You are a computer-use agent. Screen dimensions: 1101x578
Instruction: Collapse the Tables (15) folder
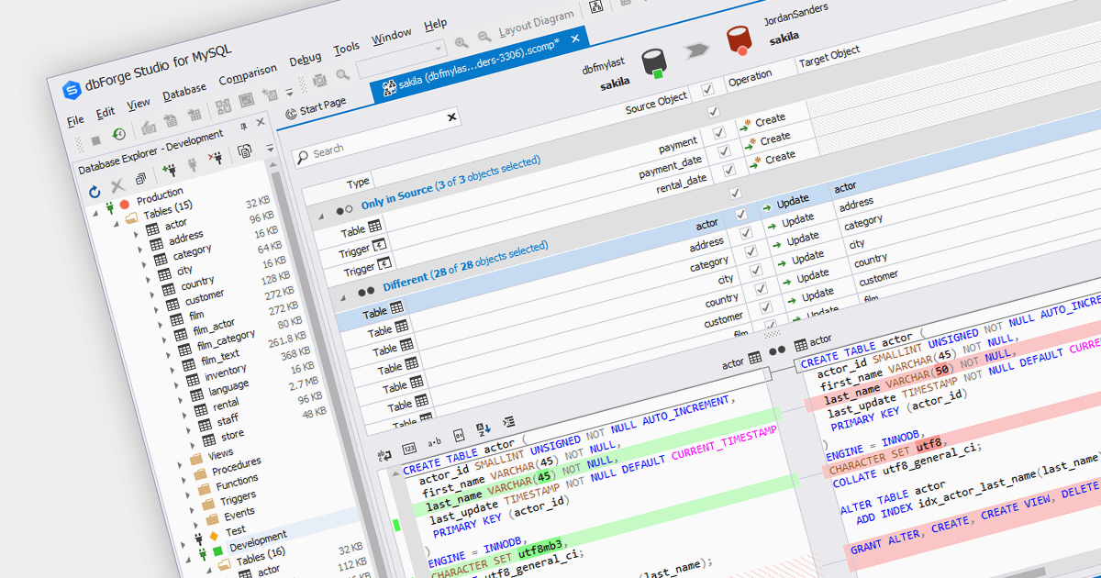(x=117, y=223)
